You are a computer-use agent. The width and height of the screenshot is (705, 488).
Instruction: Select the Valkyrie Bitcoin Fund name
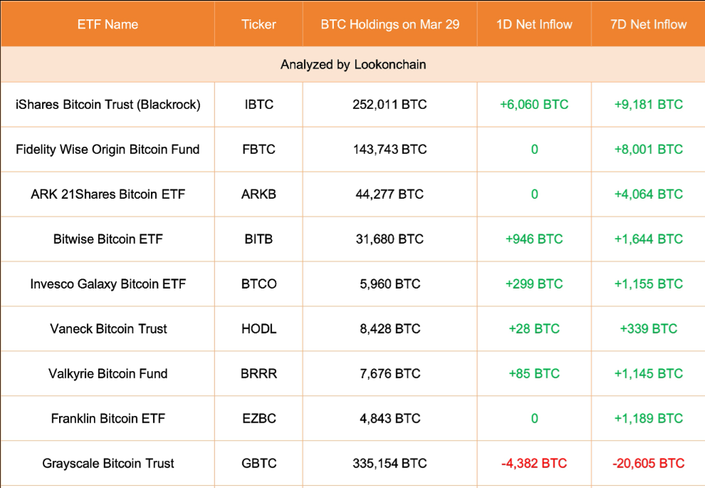pos(108,374)
